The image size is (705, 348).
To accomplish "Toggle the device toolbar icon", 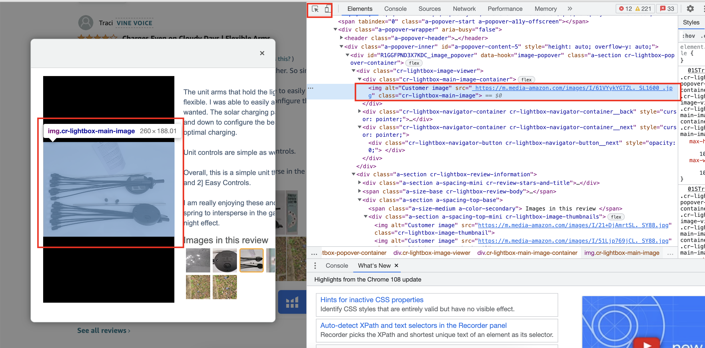I will click(x=327, y=9).
